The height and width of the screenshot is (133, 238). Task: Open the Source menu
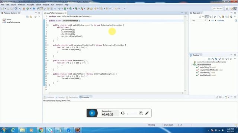(13, 5)
